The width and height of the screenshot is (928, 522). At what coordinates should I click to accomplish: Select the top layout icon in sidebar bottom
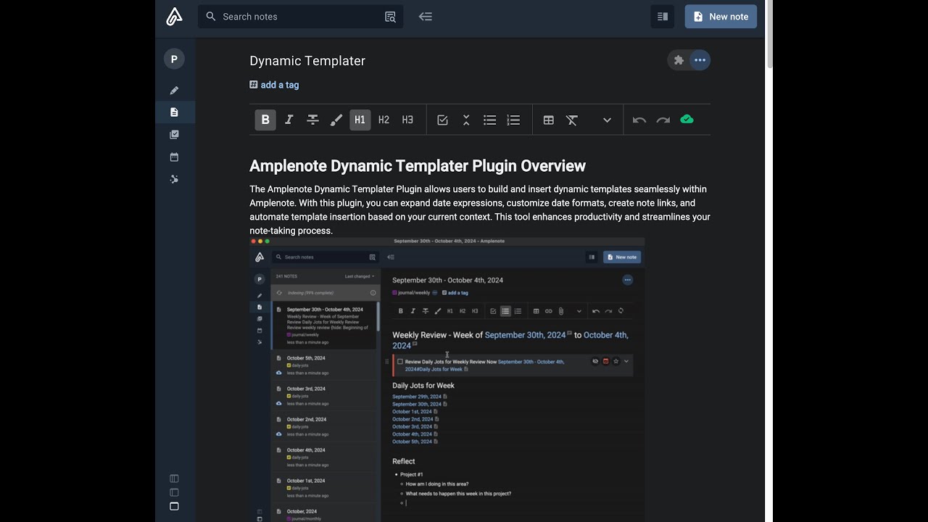pos(174,478)
